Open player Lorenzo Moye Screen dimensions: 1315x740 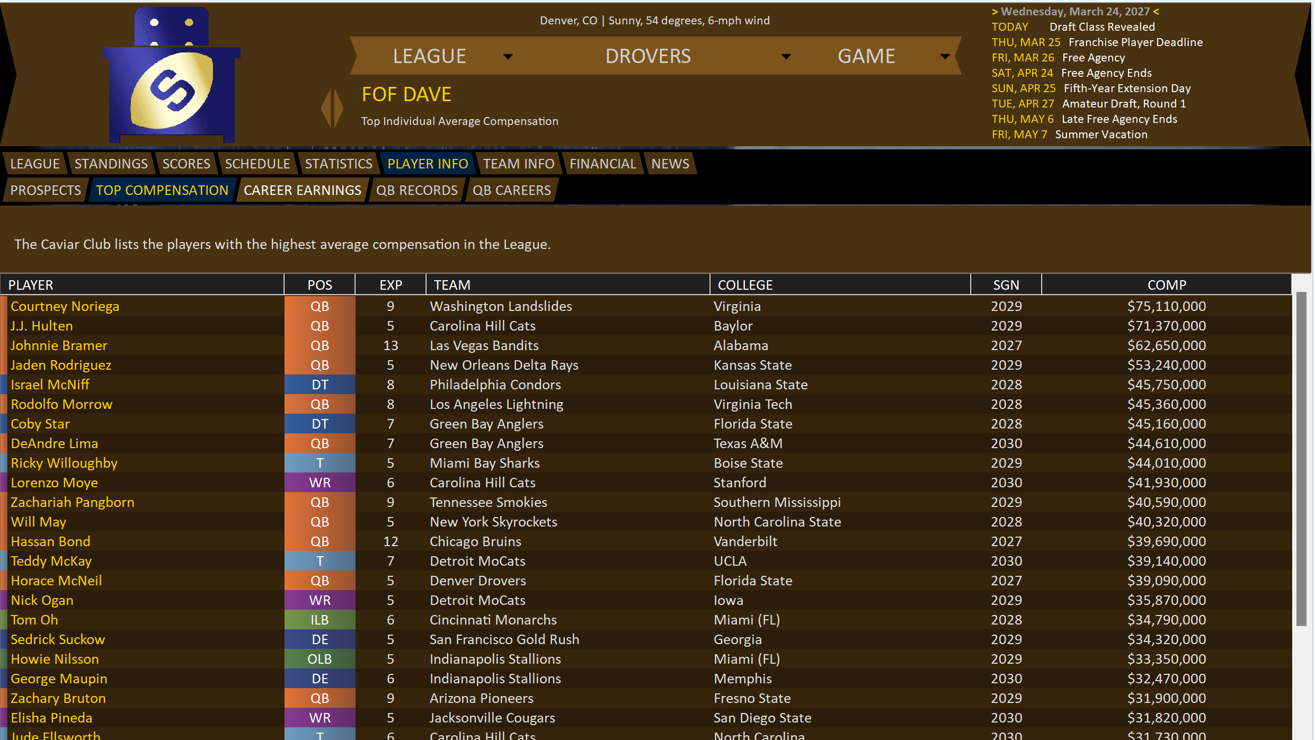coord(55,483)
